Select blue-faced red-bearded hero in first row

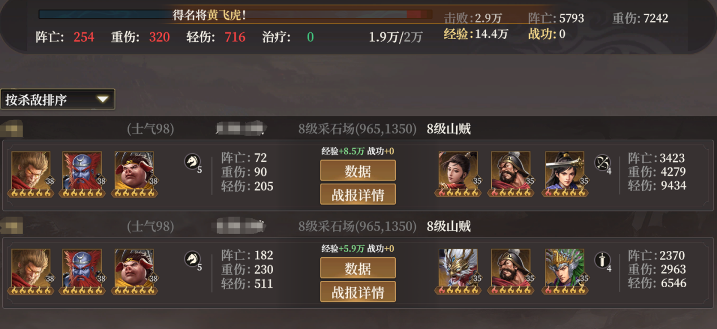82,172
